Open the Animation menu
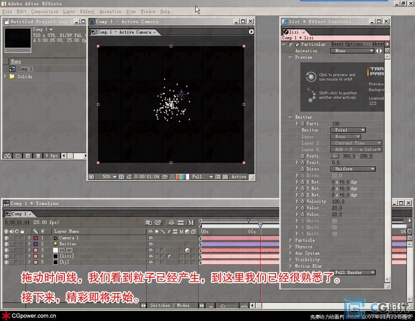Viewport: 415px width, 321px height. tap(110, 11)
